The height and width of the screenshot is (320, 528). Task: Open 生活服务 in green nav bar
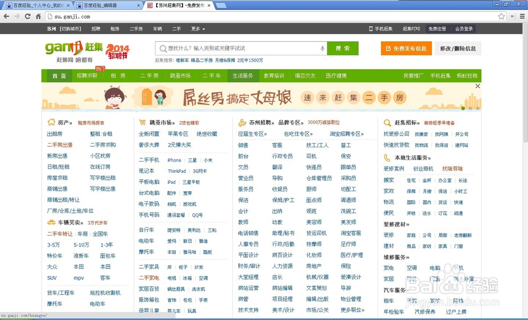(243, 76)
